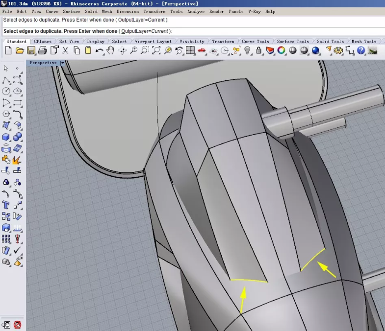Select the Circle drawing tool
385x331 pixels.
click(x=6, y=91)
